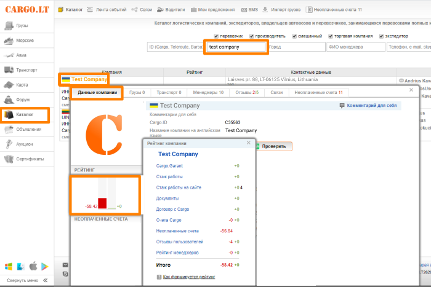Screen dimensions: 431x287
Task: Close the company details popup
Action: (x=411, y=90)
